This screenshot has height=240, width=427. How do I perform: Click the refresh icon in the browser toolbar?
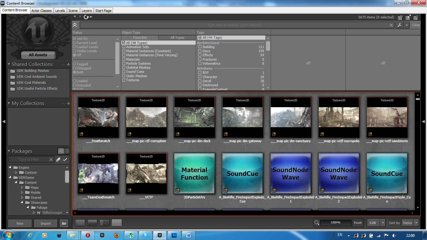[x=86, y=17]
